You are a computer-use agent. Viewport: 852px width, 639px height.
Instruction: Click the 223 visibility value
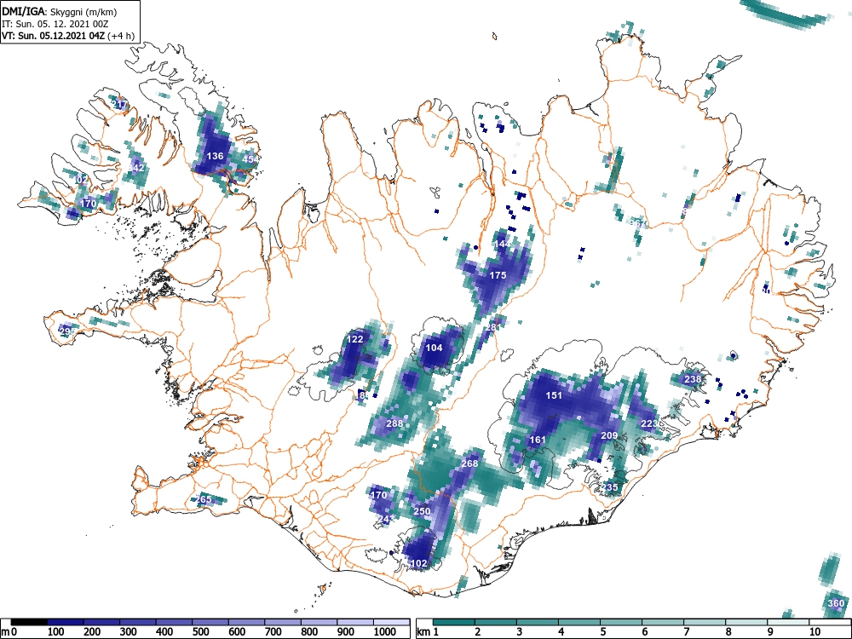[x=649, y=423]
